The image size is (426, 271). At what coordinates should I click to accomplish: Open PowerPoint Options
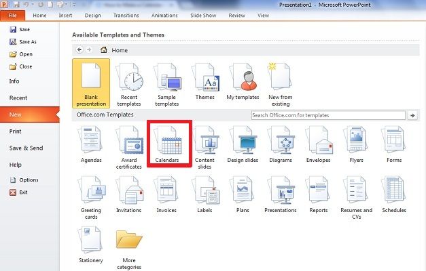pos(24,180)
